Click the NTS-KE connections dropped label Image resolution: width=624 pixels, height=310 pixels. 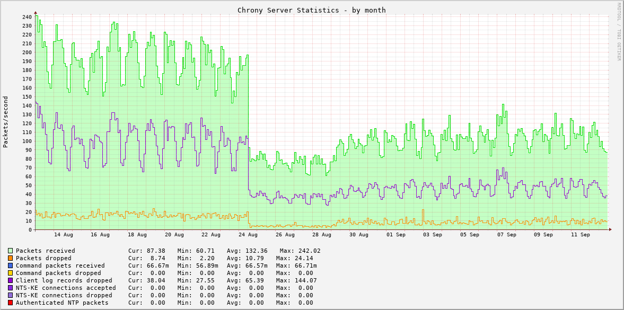pos(64,295)
